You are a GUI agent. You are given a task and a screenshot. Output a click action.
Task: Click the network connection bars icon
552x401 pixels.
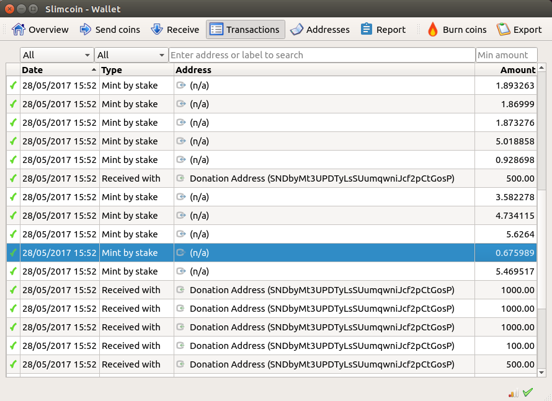[x=514, y=392]
